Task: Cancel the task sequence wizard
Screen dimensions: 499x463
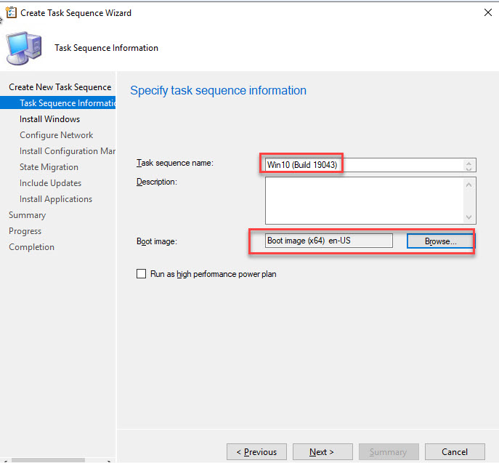Action: point(455,451)
